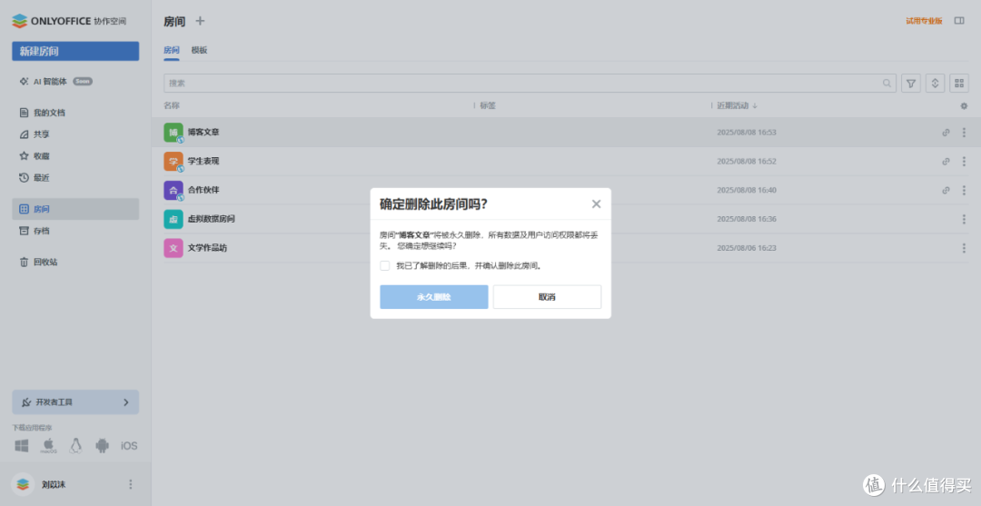
Task: Sort by 近期活动 column header
Action: click(737, 105)
